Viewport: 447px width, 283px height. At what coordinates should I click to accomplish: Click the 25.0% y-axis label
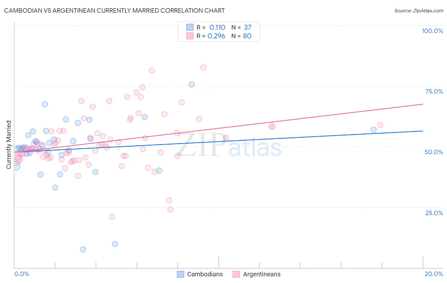pos(434,213)
